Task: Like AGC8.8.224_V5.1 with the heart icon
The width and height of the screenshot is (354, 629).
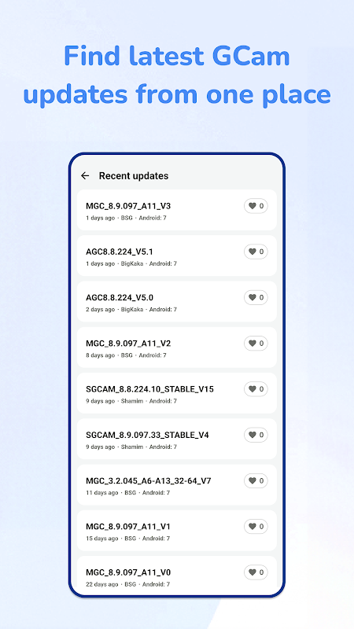Action: [256, 252]
